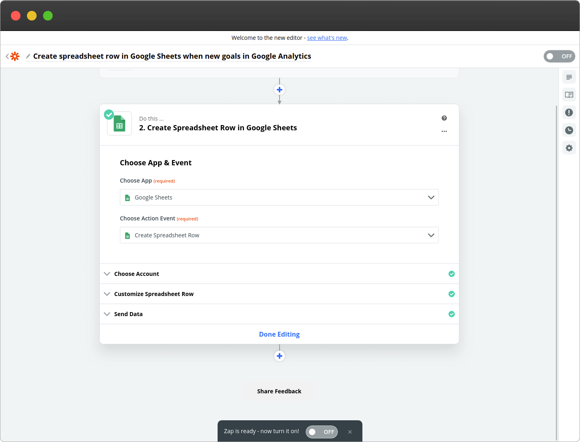Edit the Zap title text

172,56
